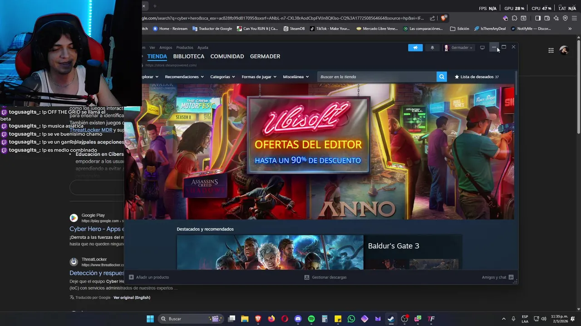Open File Explorer from the taskbar
581x326 pixels.
245,319
